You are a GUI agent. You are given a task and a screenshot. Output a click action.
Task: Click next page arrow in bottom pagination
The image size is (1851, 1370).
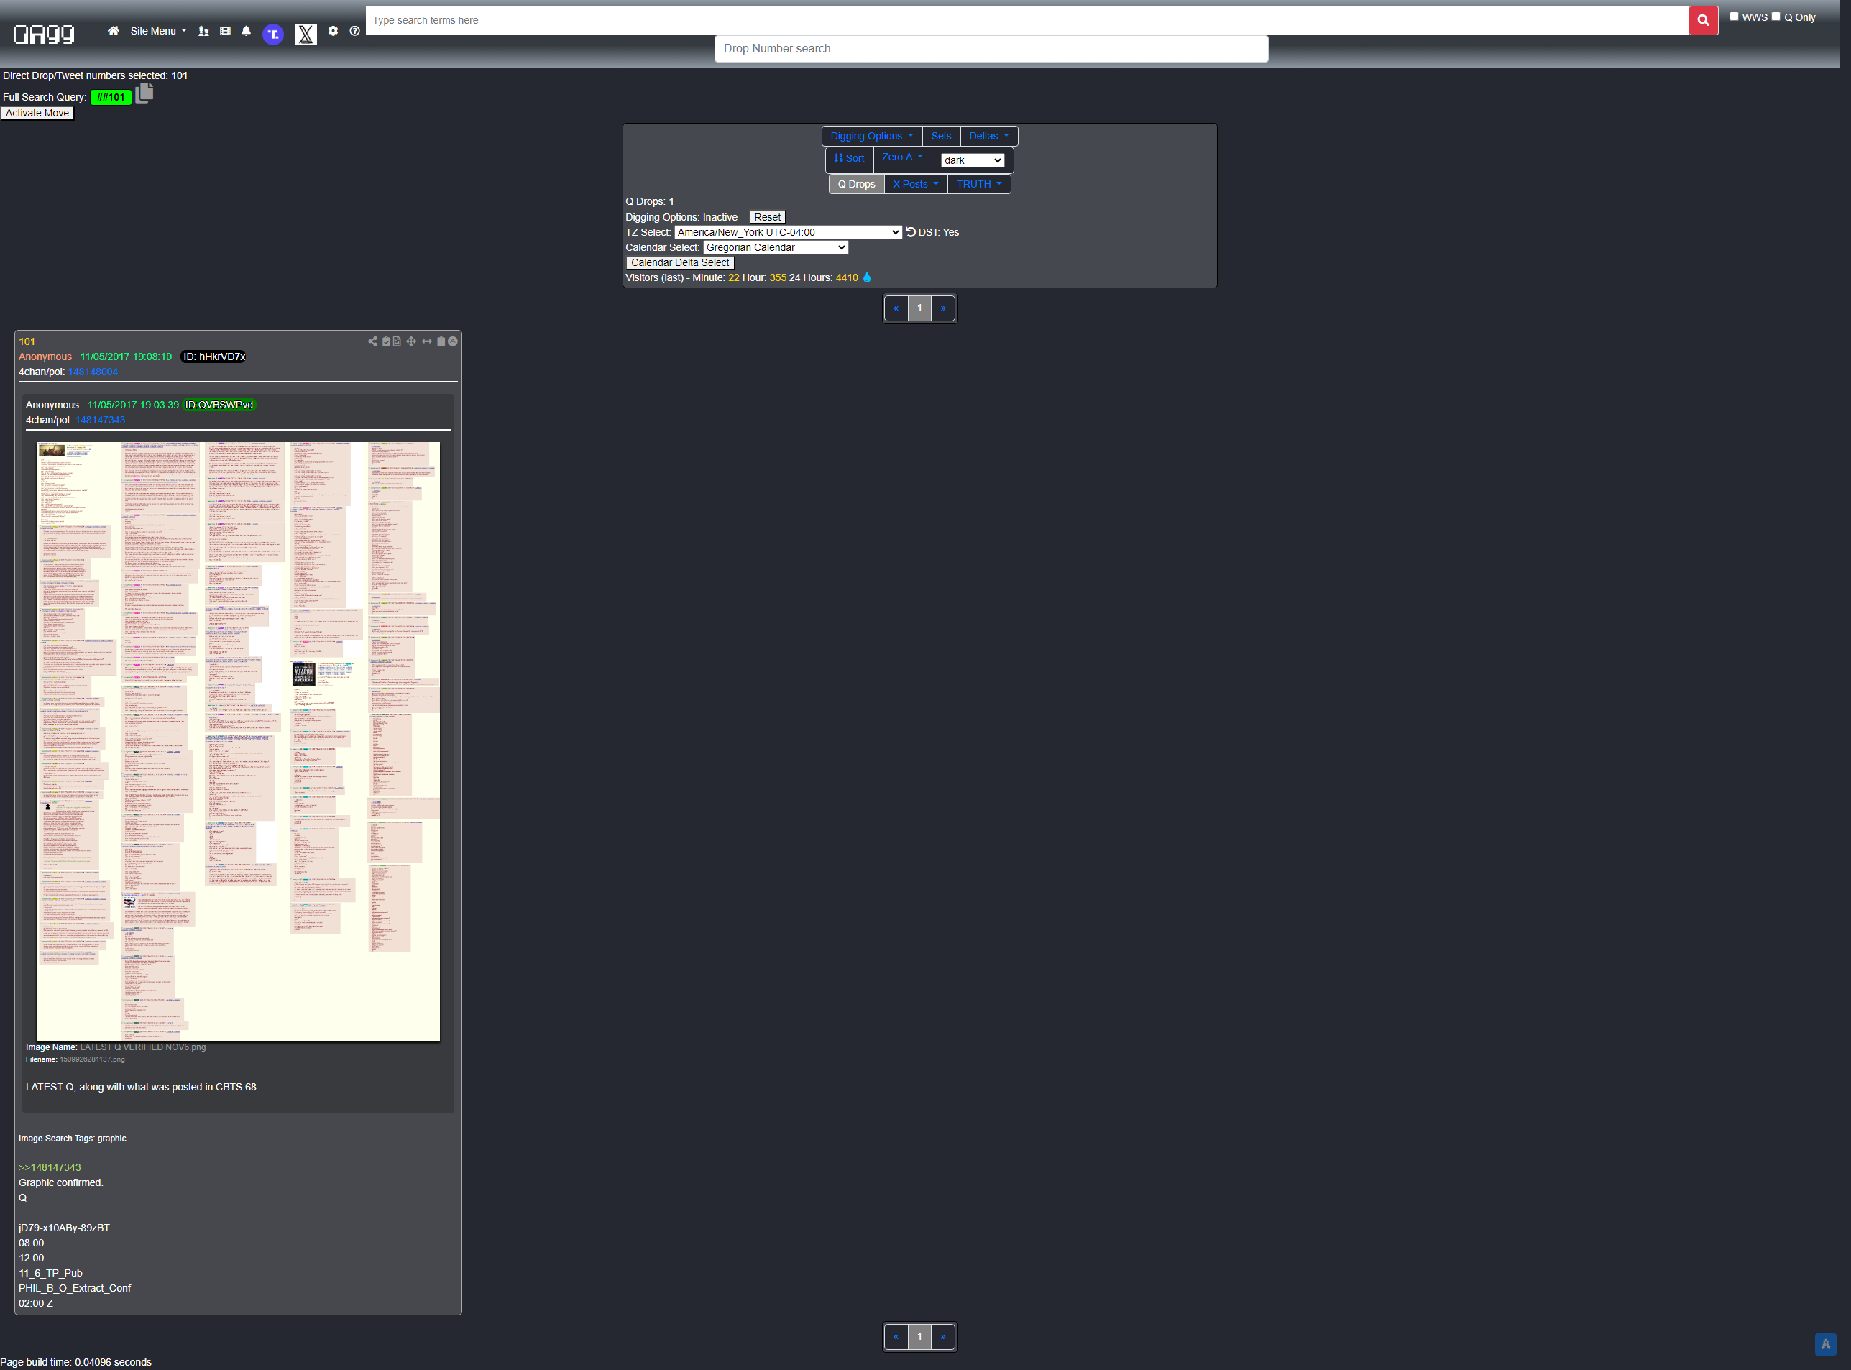[x=943, y=1337]
